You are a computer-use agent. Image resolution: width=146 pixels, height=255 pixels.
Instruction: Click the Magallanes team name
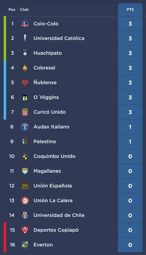click(x=47, y=171)
